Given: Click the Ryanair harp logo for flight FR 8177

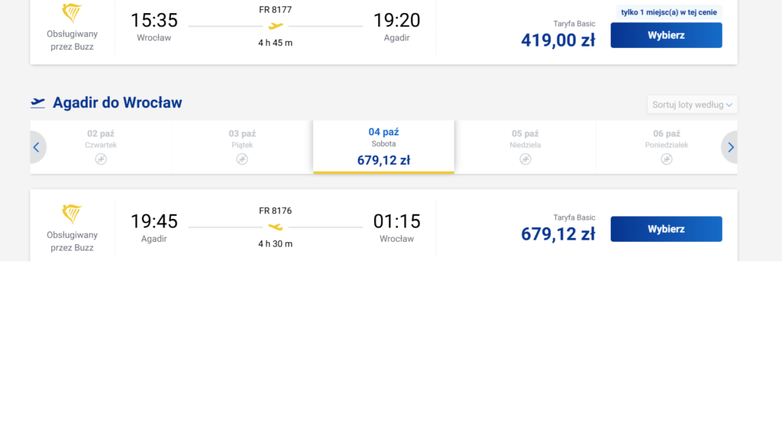Looking at the screenshot, I should tap(72, 13).
